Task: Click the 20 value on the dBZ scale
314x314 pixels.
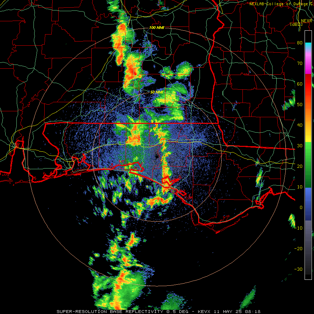Action: 300,166
